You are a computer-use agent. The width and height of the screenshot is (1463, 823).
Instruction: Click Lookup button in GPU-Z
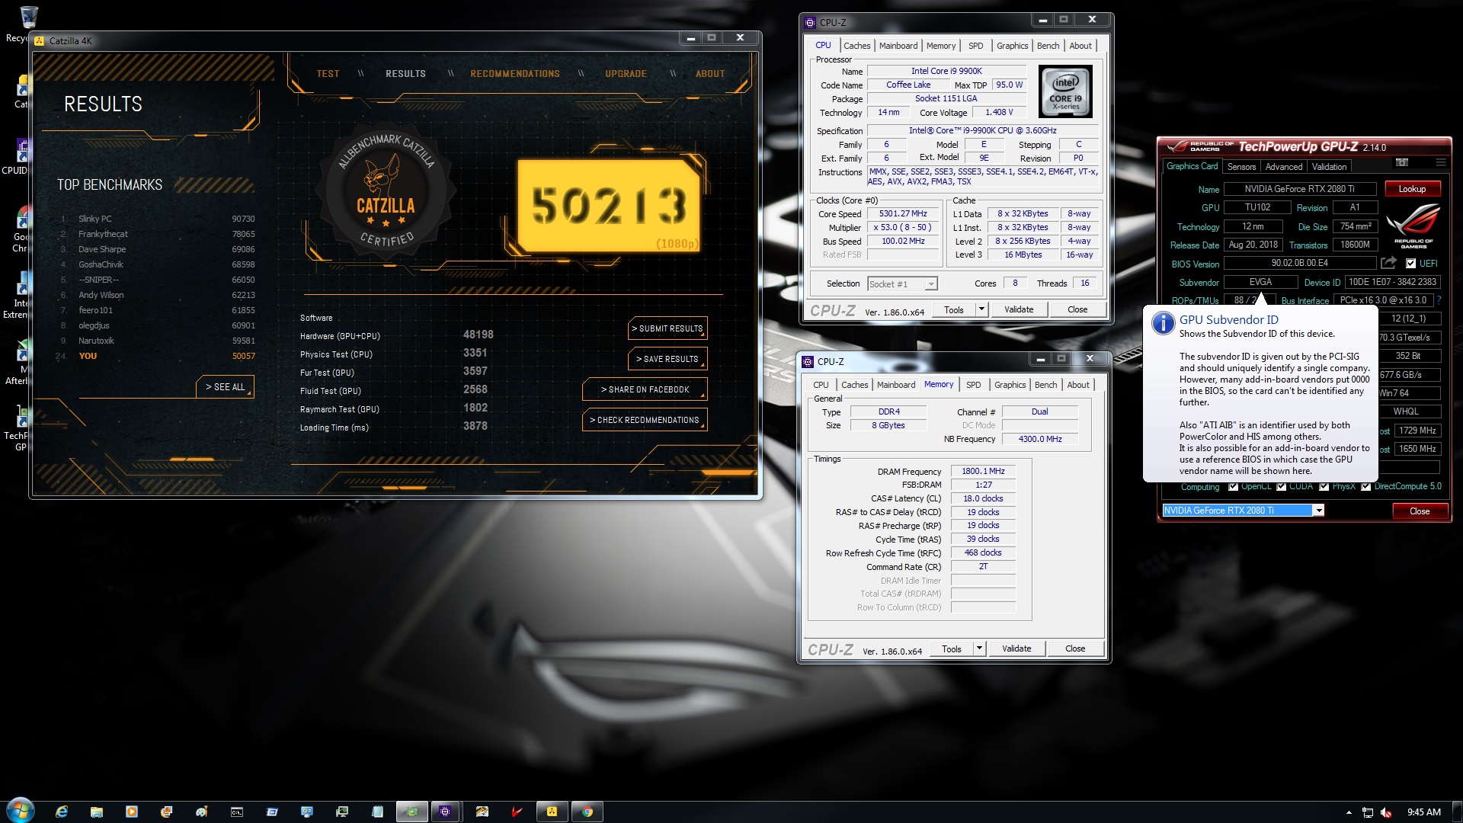pyautogui.click(x=1411, y=189)
